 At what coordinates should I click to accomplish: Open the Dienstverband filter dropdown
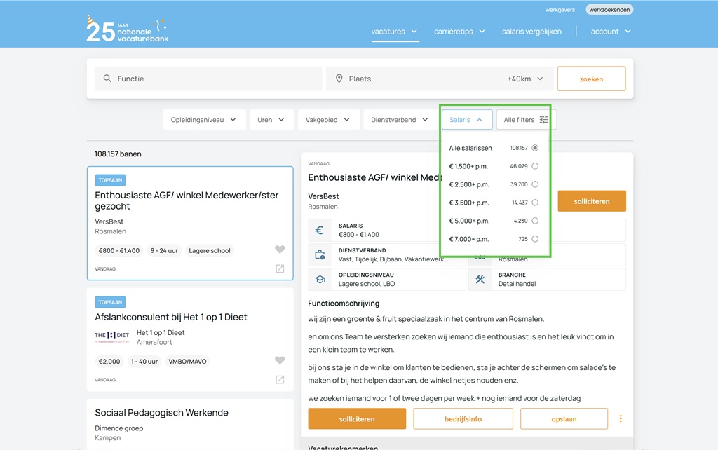click(x=399, y=120)
